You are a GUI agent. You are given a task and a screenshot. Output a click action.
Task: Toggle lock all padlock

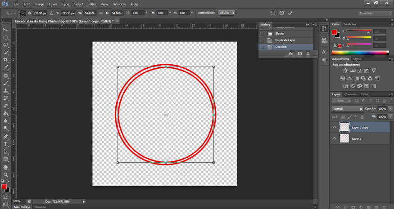click(x=362, y=117)
